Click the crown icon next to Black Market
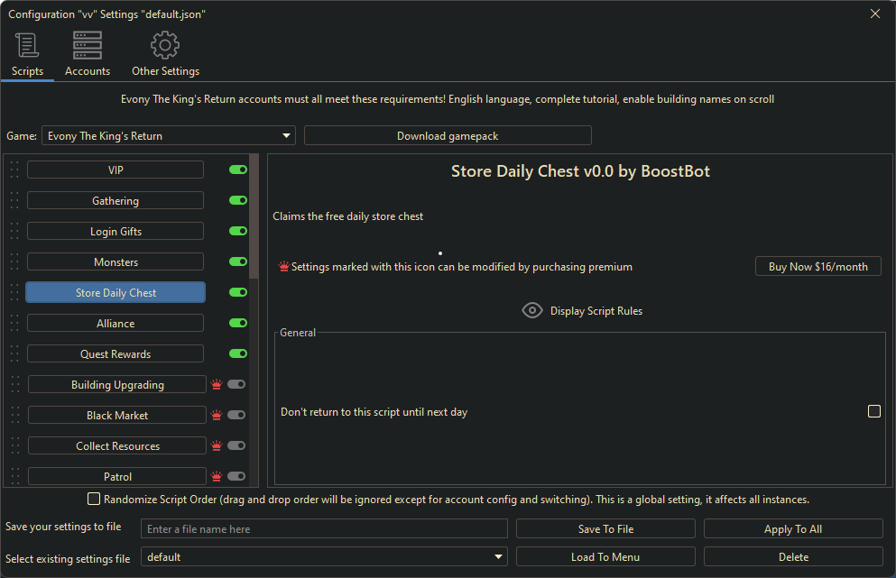Image resolution: width=896 pixels, height=578 pixels. click(216, 416)
